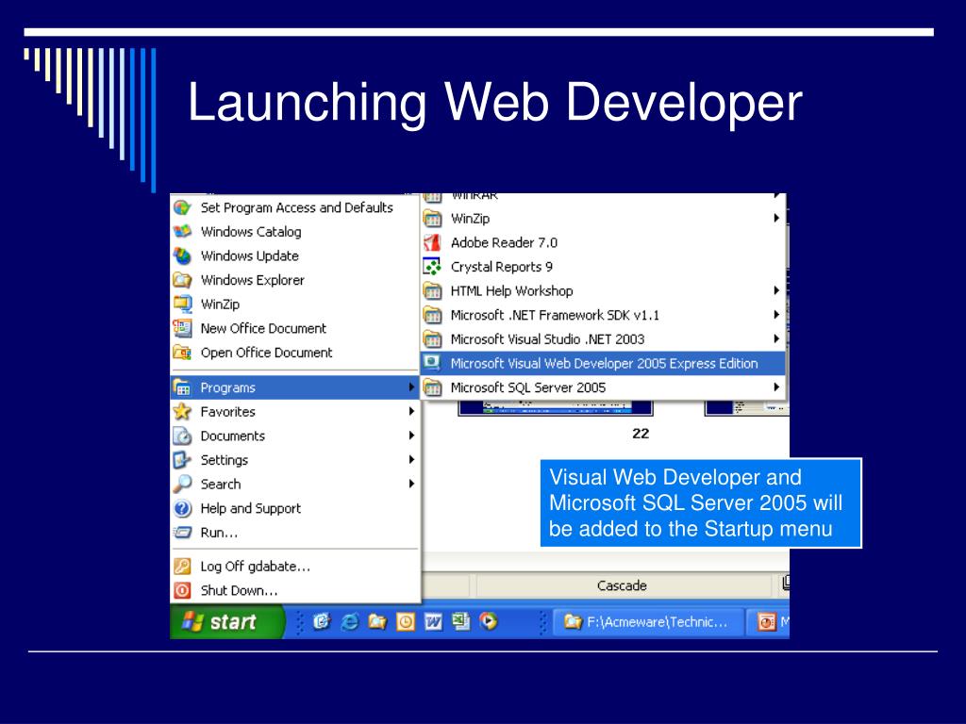Image resolution: width=966 pixels, height=724 pixels.
Task: Click the Programs folder icon in the Start menu
Action: pos(182,387)
